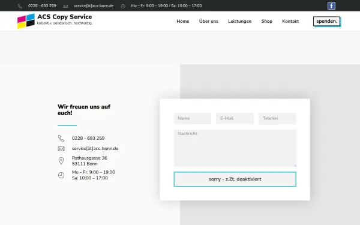The width and height of the screenshot is (360, 225).
Task: Click the clock icon in the top bar
Action: point(123,6)
